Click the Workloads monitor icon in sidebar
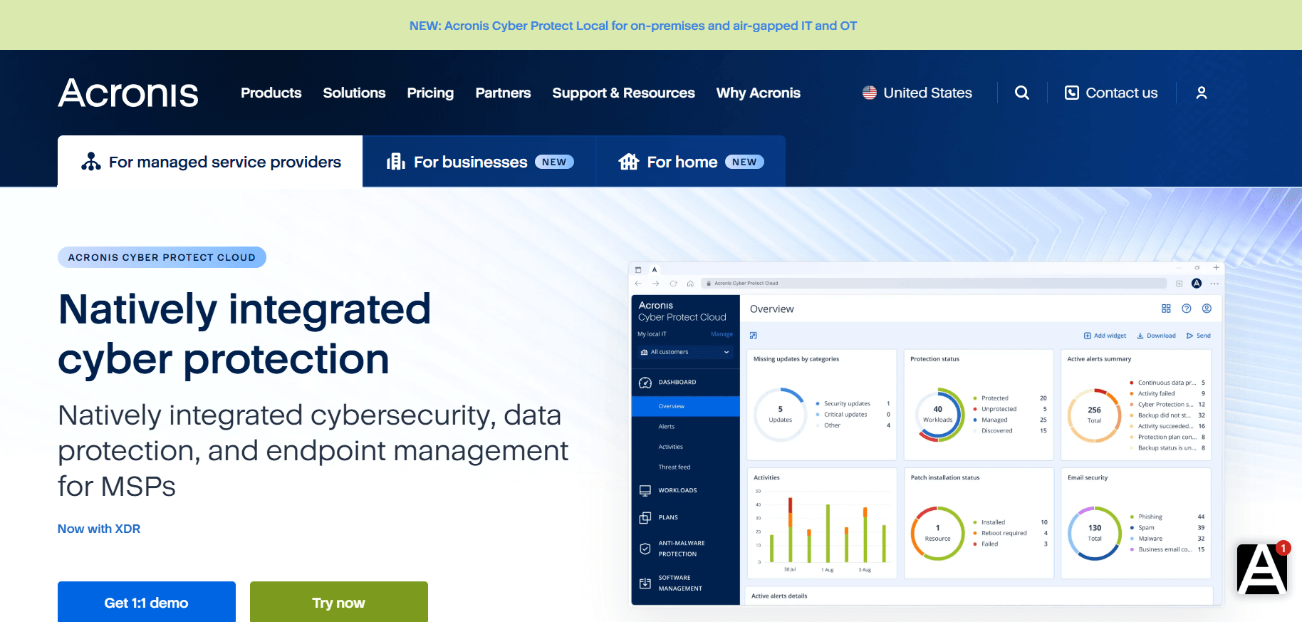Screen dimensions: 1302x622 [645, 491]
